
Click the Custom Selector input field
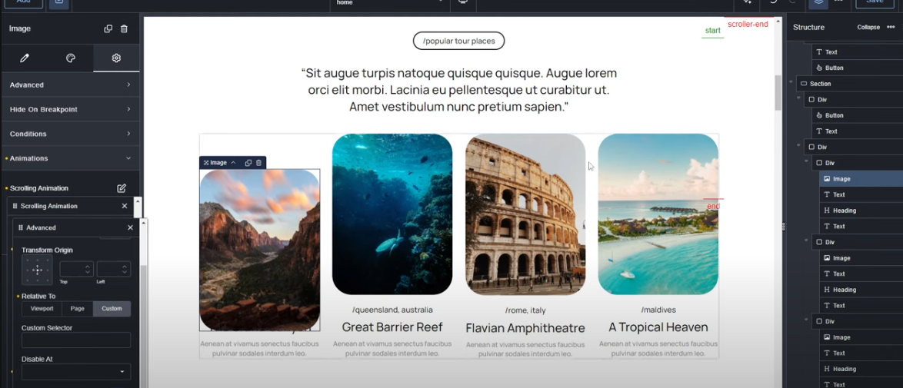pyautogui.click(x=76, y=340)
